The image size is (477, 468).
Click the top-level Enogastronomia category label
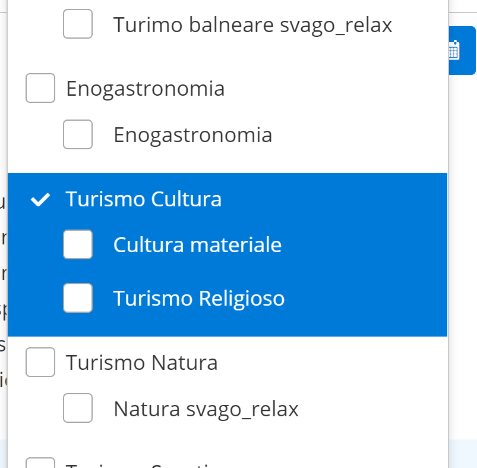(x=145, y=89)
